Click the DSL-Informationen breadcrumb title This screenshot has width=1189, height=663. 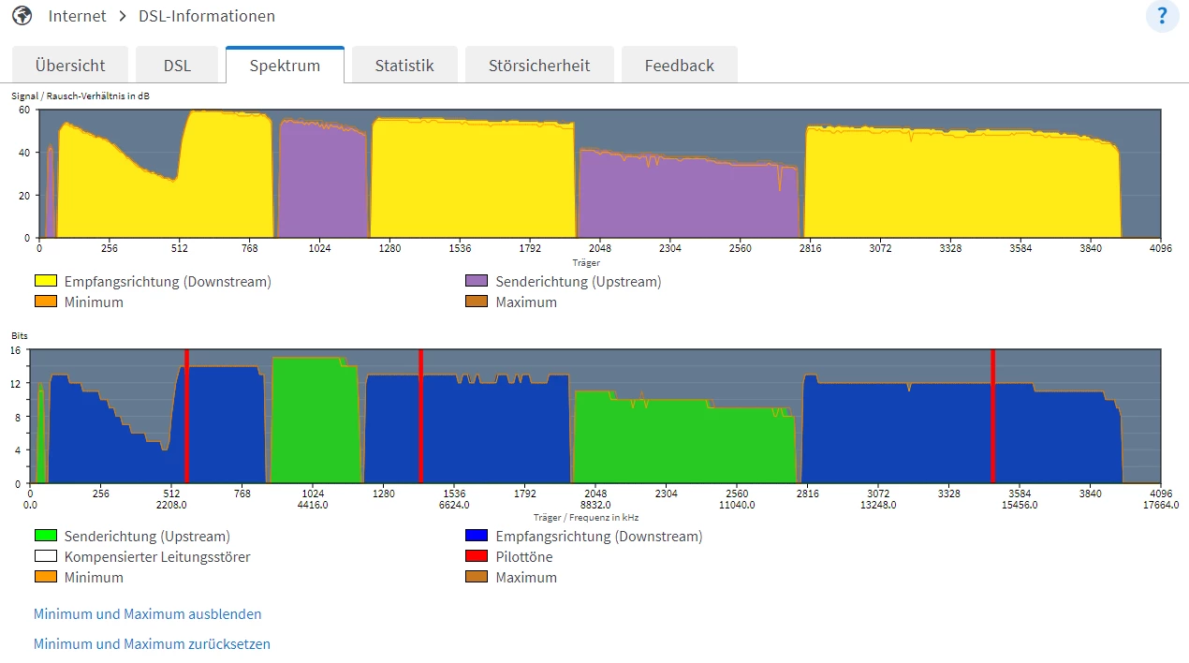point(207,16)
